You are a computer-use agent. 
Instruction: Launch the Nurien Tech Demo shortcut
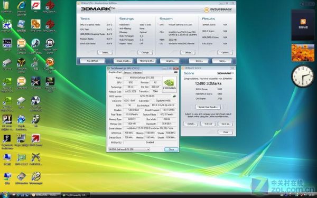(50, 46)
